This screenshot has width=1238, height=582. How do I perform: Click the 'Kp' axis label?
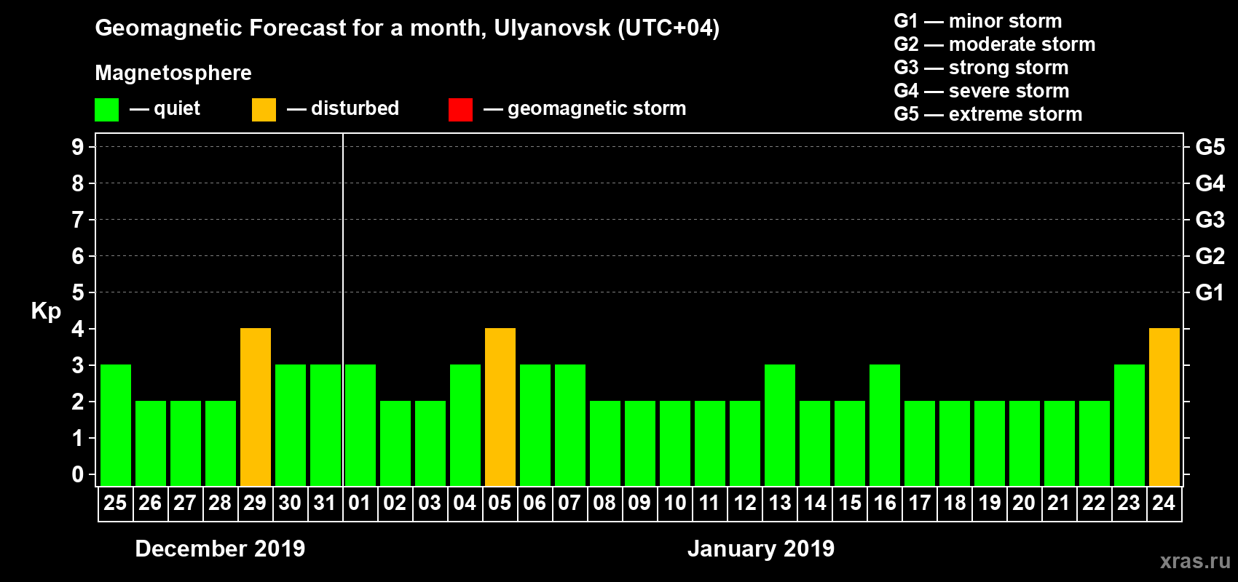click(x=46, y=311)
